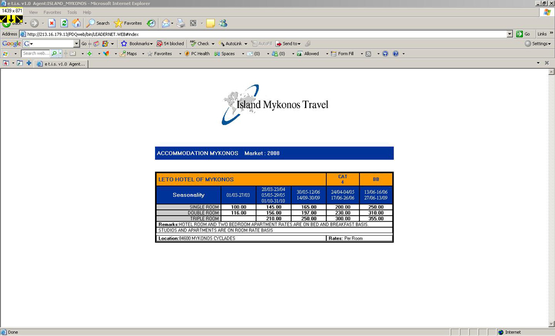Go to the Home page icon

(76, 23)
